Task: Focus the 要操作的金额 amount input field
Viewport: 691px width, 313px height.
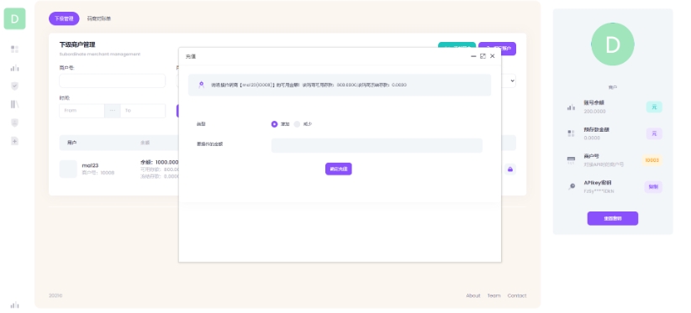Action: (377, 145)
